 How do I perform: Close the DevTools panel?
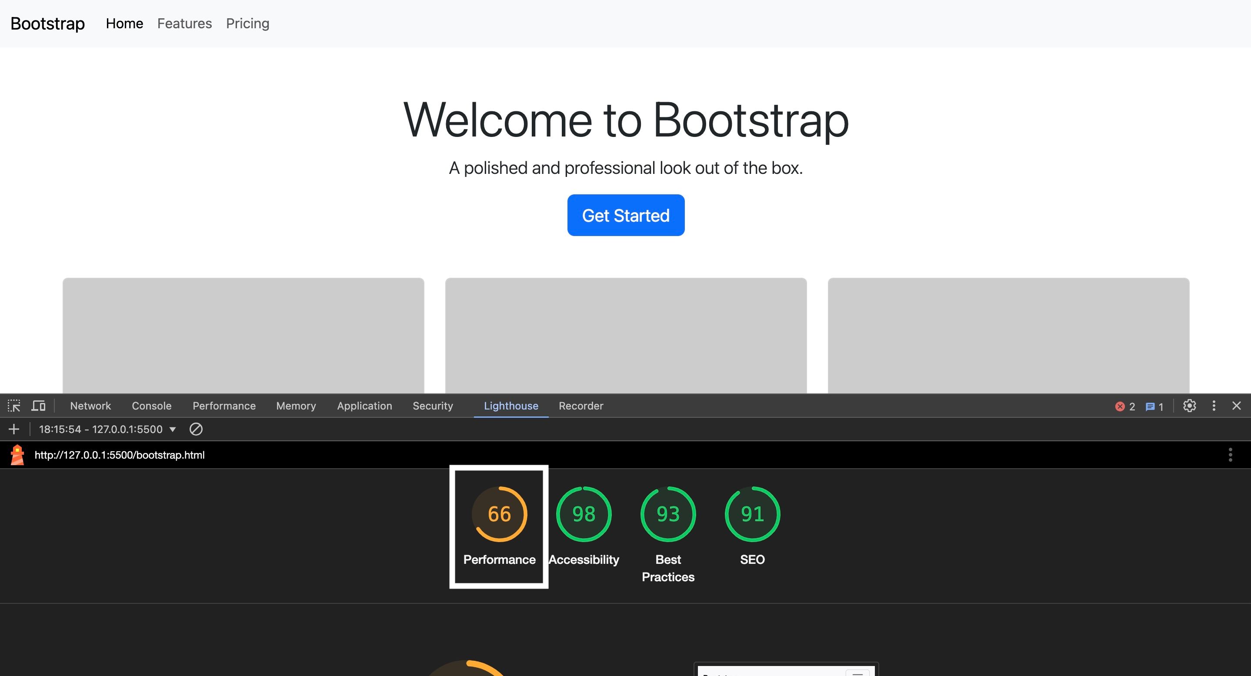(1236, 406)
